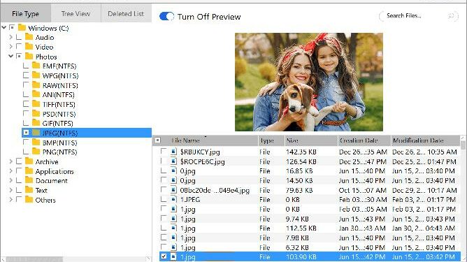
Task: Click the TIFF(NTFS) folder icon
Action: click(36, 104)
